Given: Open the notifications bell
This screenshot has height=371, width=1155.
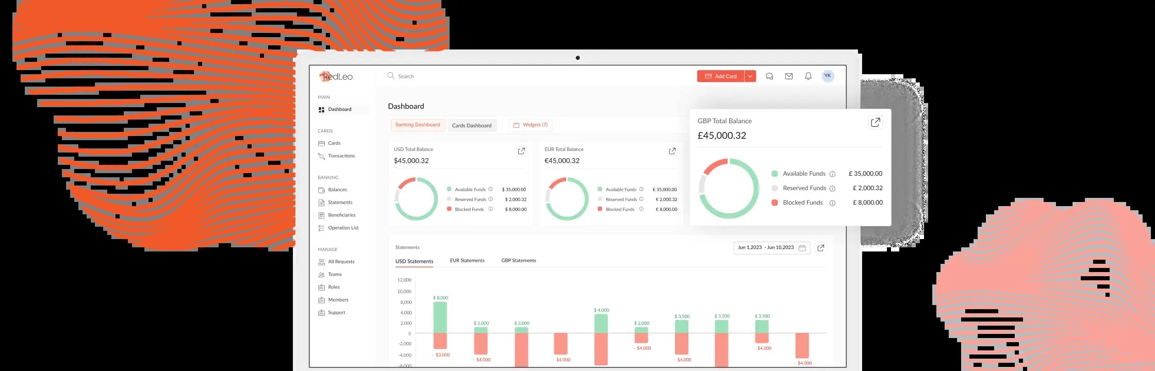Looking at the screenshot, I should pos(808,76).
